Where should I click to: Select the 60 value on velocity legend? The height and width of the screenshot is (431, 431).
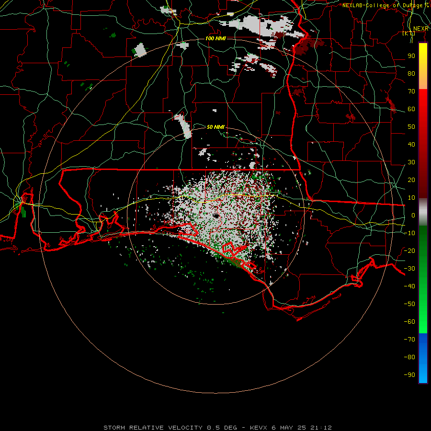click(x=411, y=109)
